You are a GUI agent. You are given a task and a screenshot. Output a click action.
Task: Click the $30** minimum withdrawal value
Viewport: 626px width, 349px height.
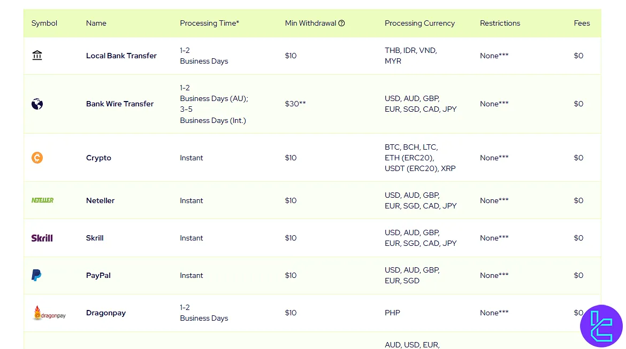[x=295, y=104]
